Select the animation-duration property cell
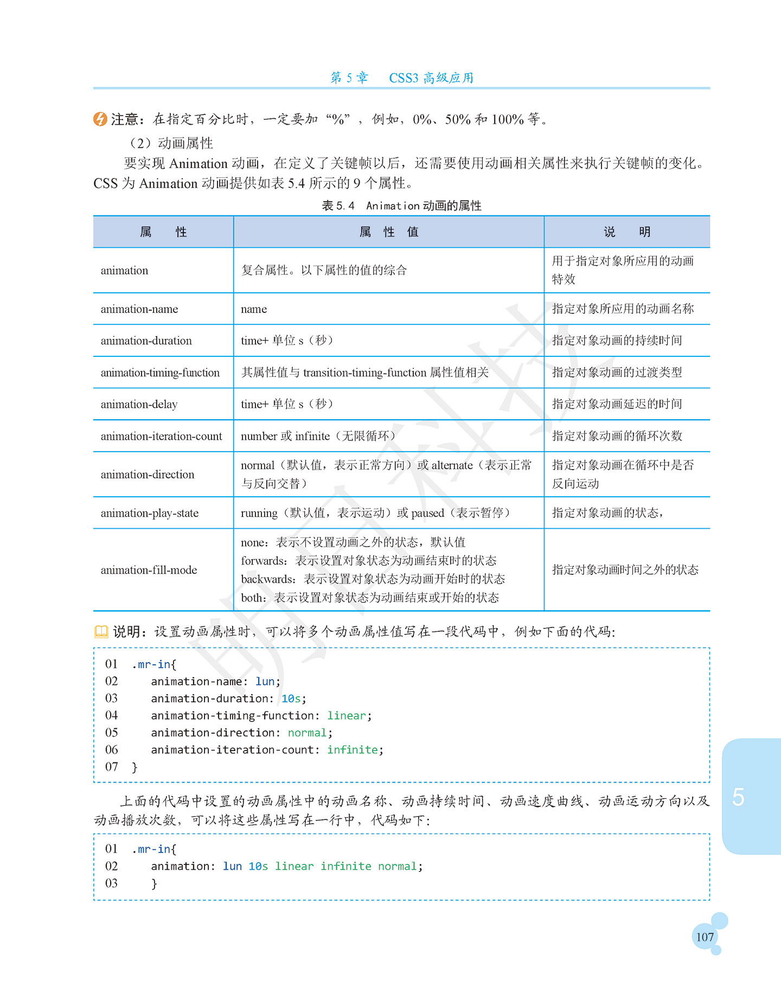781x994 pixels. (x=163, y=341)
